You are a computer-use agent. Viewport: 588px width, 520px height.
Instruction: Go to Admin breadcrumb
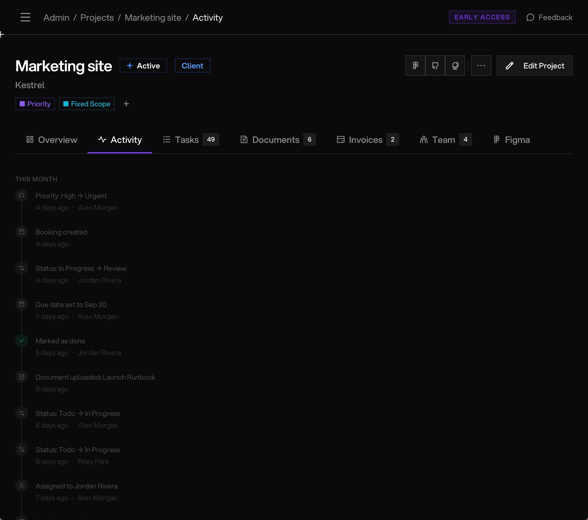click(56, 18)
